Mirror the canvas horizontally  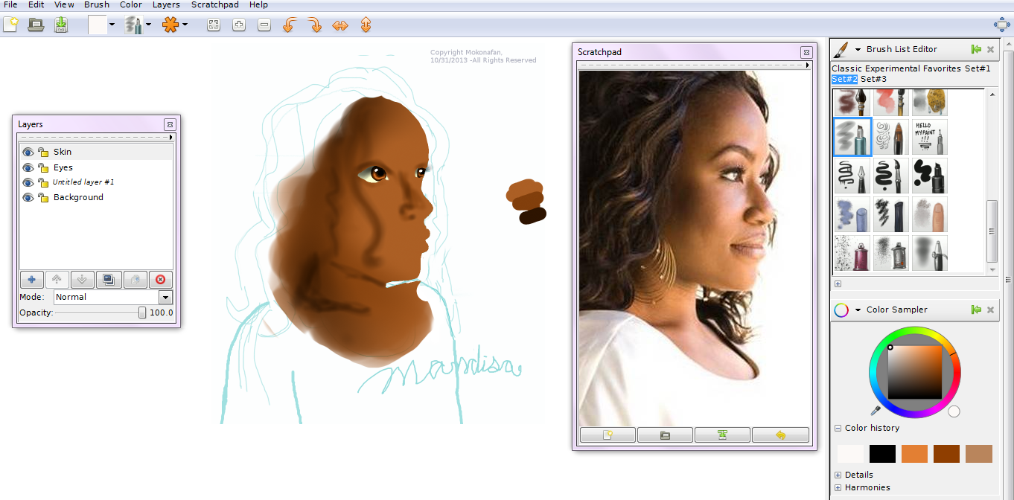(340, 25)
